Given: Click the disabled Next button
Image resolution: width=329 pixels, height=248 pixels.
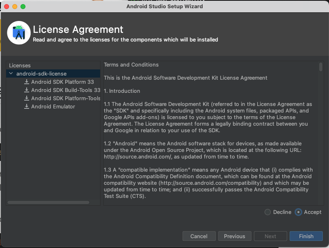Looking at the screenshot, I should pos(270,236).
